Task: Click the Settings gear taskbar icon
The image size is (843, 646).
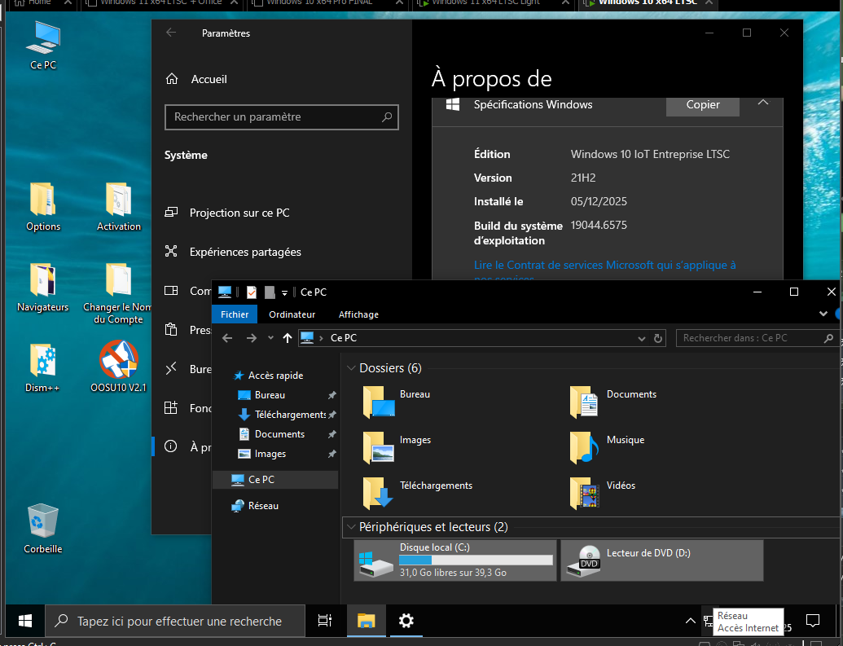Action: pos(406,621)
